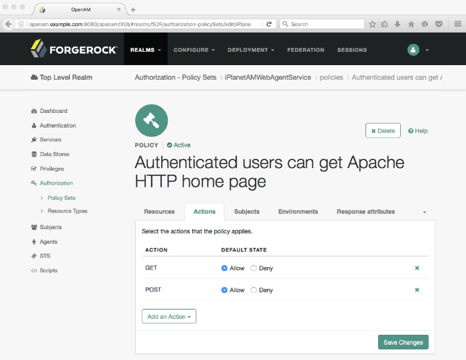Expand the user account dropdown arrow
Screen dimensions: 466x360
(427, 50)
